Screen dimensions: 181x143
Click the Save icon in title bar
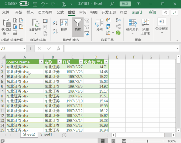[x=35, y=4]
